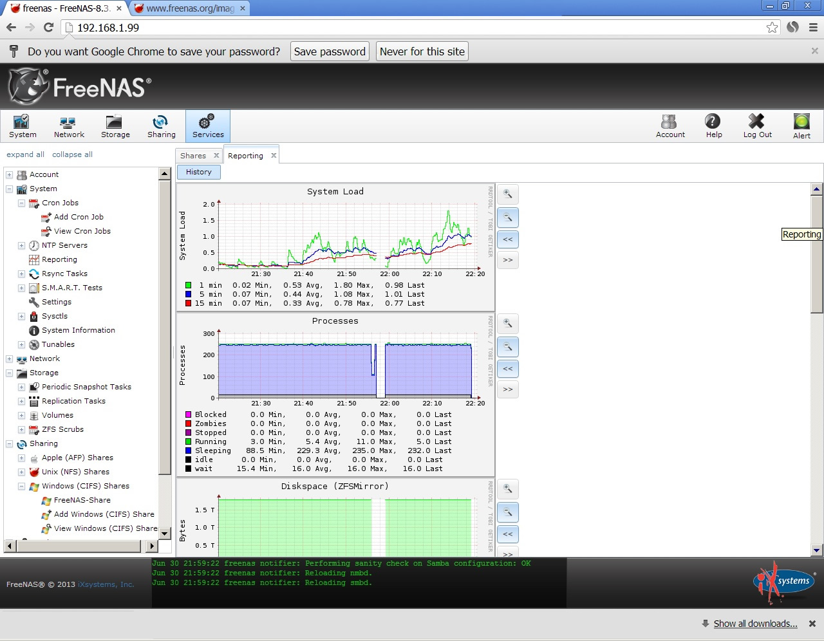Click the address bar showing 192.168.1.99

[412, 28]
